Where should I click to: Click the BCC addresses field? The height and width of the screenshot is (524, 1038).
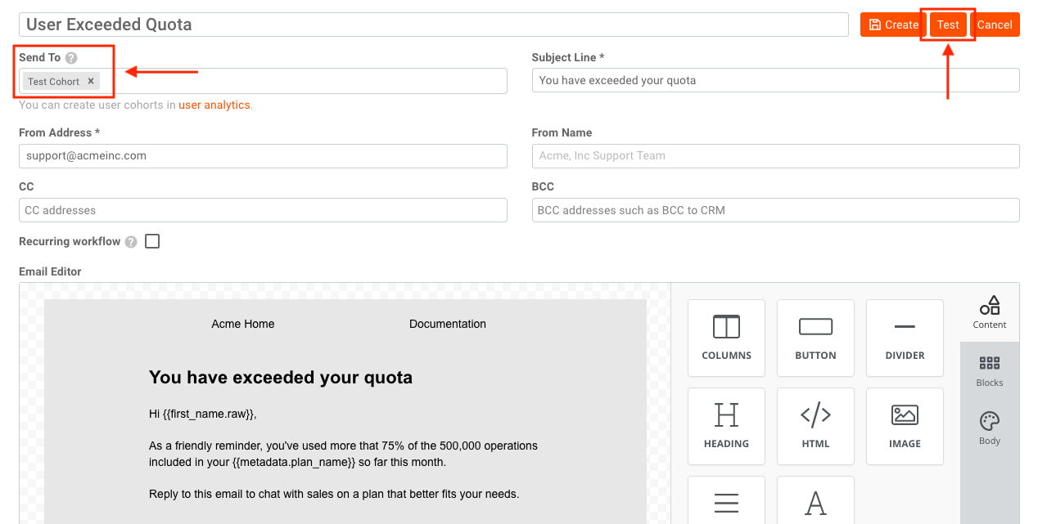pos(775,210)
